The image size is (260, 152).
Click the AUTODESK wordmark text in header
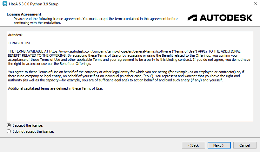[226, 17]
